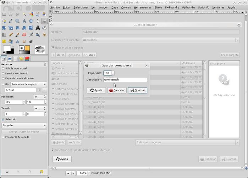
Task: Choose the Fuzzy Select magic wand tool
Action: (x=24, y=15)
